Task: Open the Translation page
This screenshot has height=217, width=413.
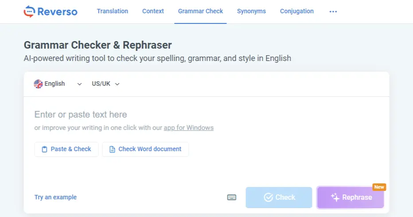Action: (113, 11)
